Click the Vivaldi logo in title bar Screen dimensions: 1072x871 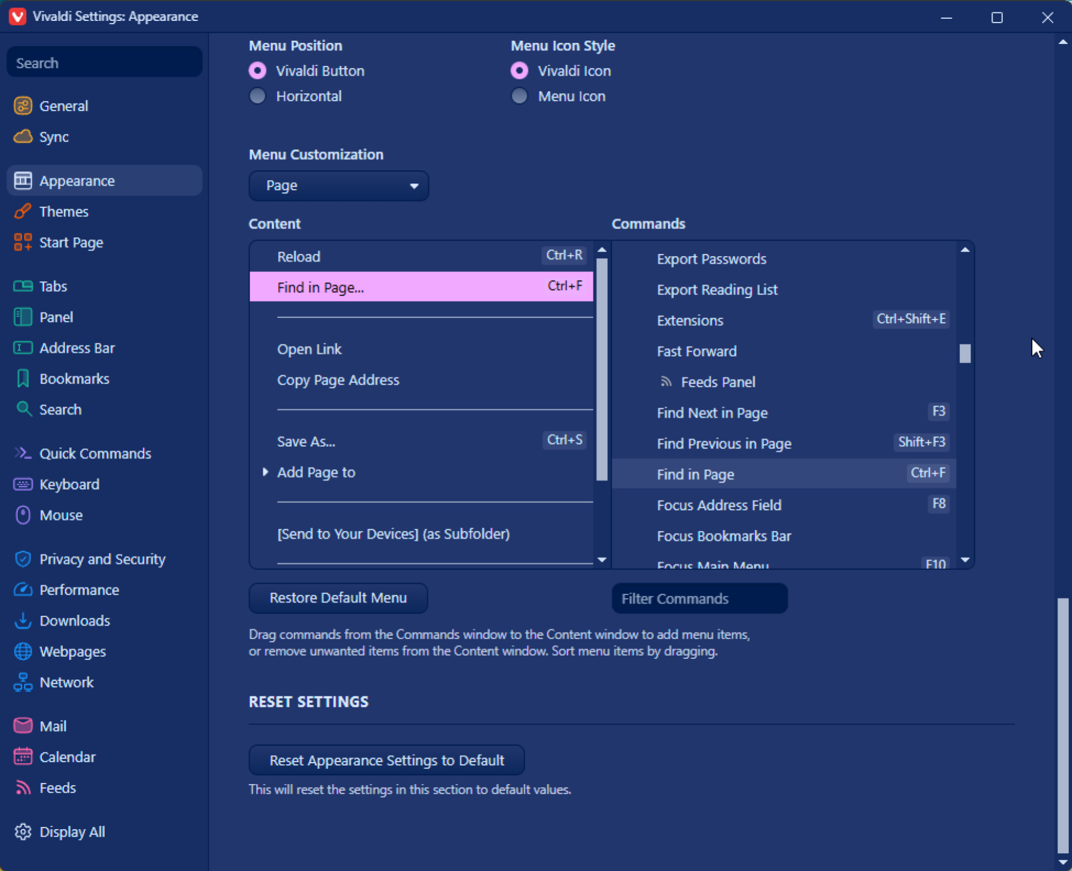point(17,17)
